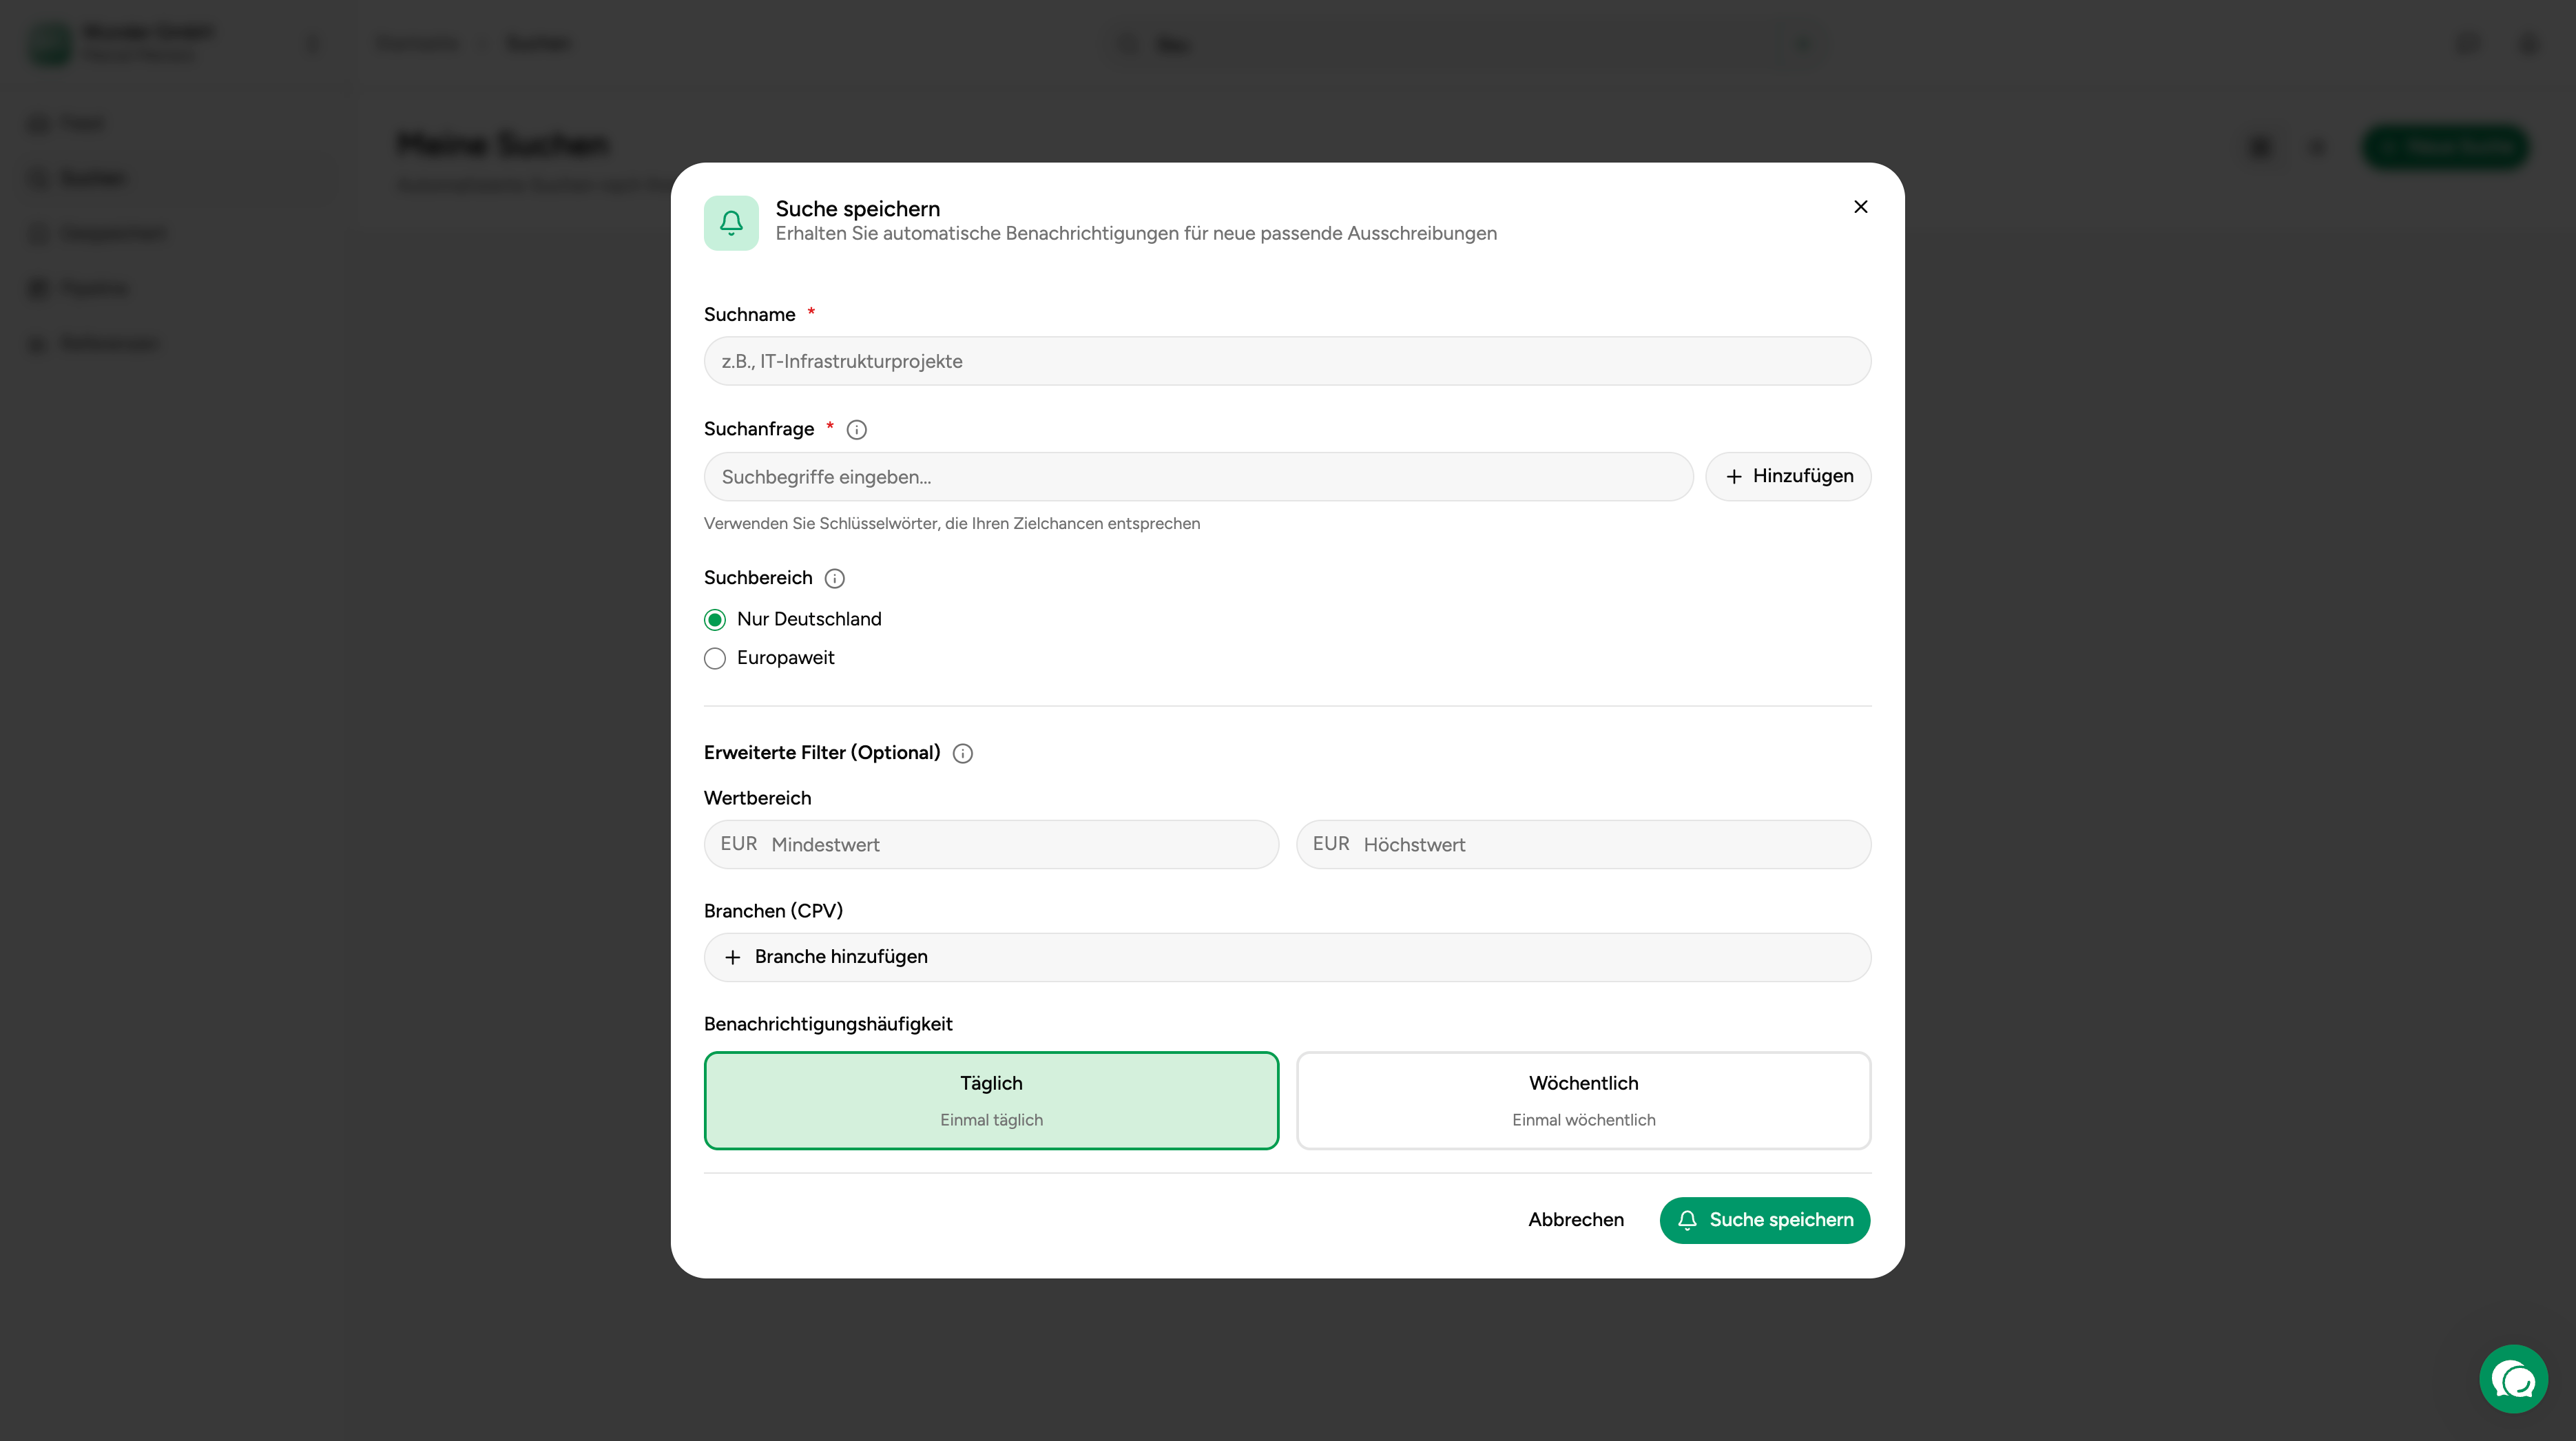Viewport: 2576px width, 1441px height.
Task: Expand the Branche hinzufügen selector
Action: click(1287, 957)
